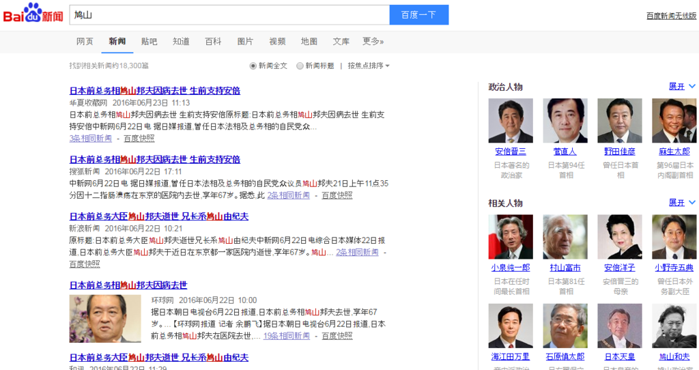Click the 海江田万里 portrait photo
Screen dimensions: 699x370
pyautogui.click(x=511, y=326)
